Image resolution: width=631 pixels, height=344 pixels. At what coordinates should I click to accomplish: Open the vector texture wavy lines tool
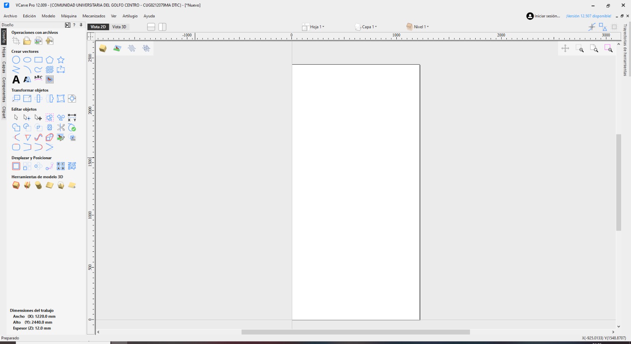click(49, 70)
